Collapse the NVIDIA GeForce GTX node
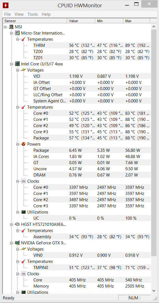 tap(12, 243)
